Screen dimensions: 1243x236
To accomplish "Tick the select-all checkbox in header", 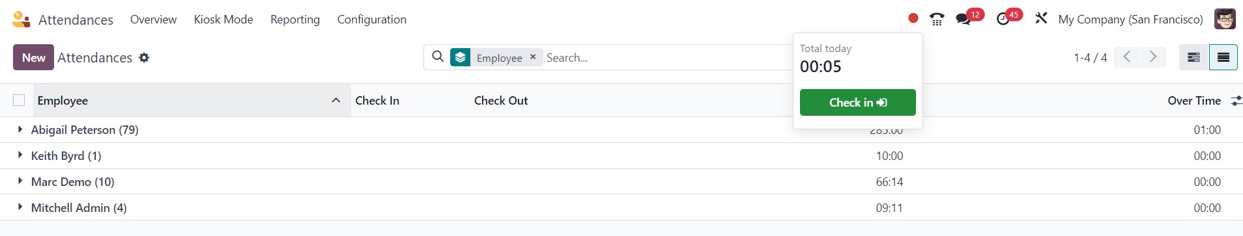I will tap(19, 100).
